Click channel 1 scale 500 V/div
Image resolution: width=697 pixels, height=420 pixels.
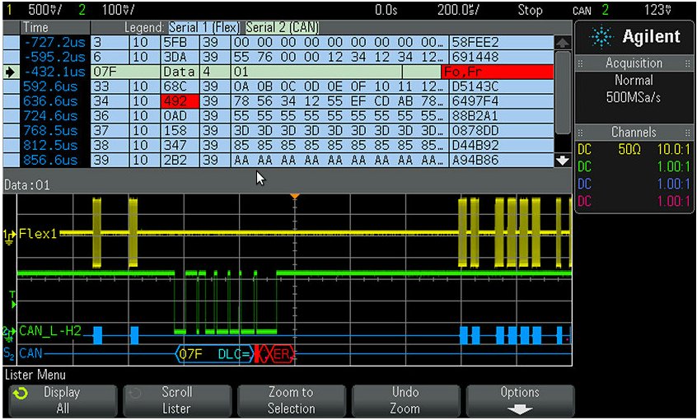[x=46, y=9]
